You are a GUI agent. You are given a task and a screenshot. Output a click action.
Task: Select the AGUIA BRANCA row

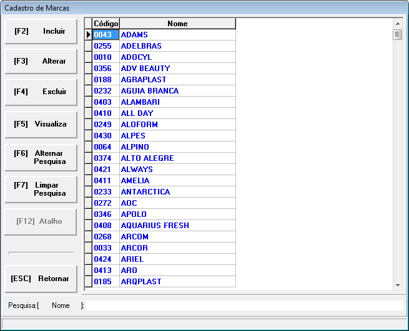click(177, 91)
